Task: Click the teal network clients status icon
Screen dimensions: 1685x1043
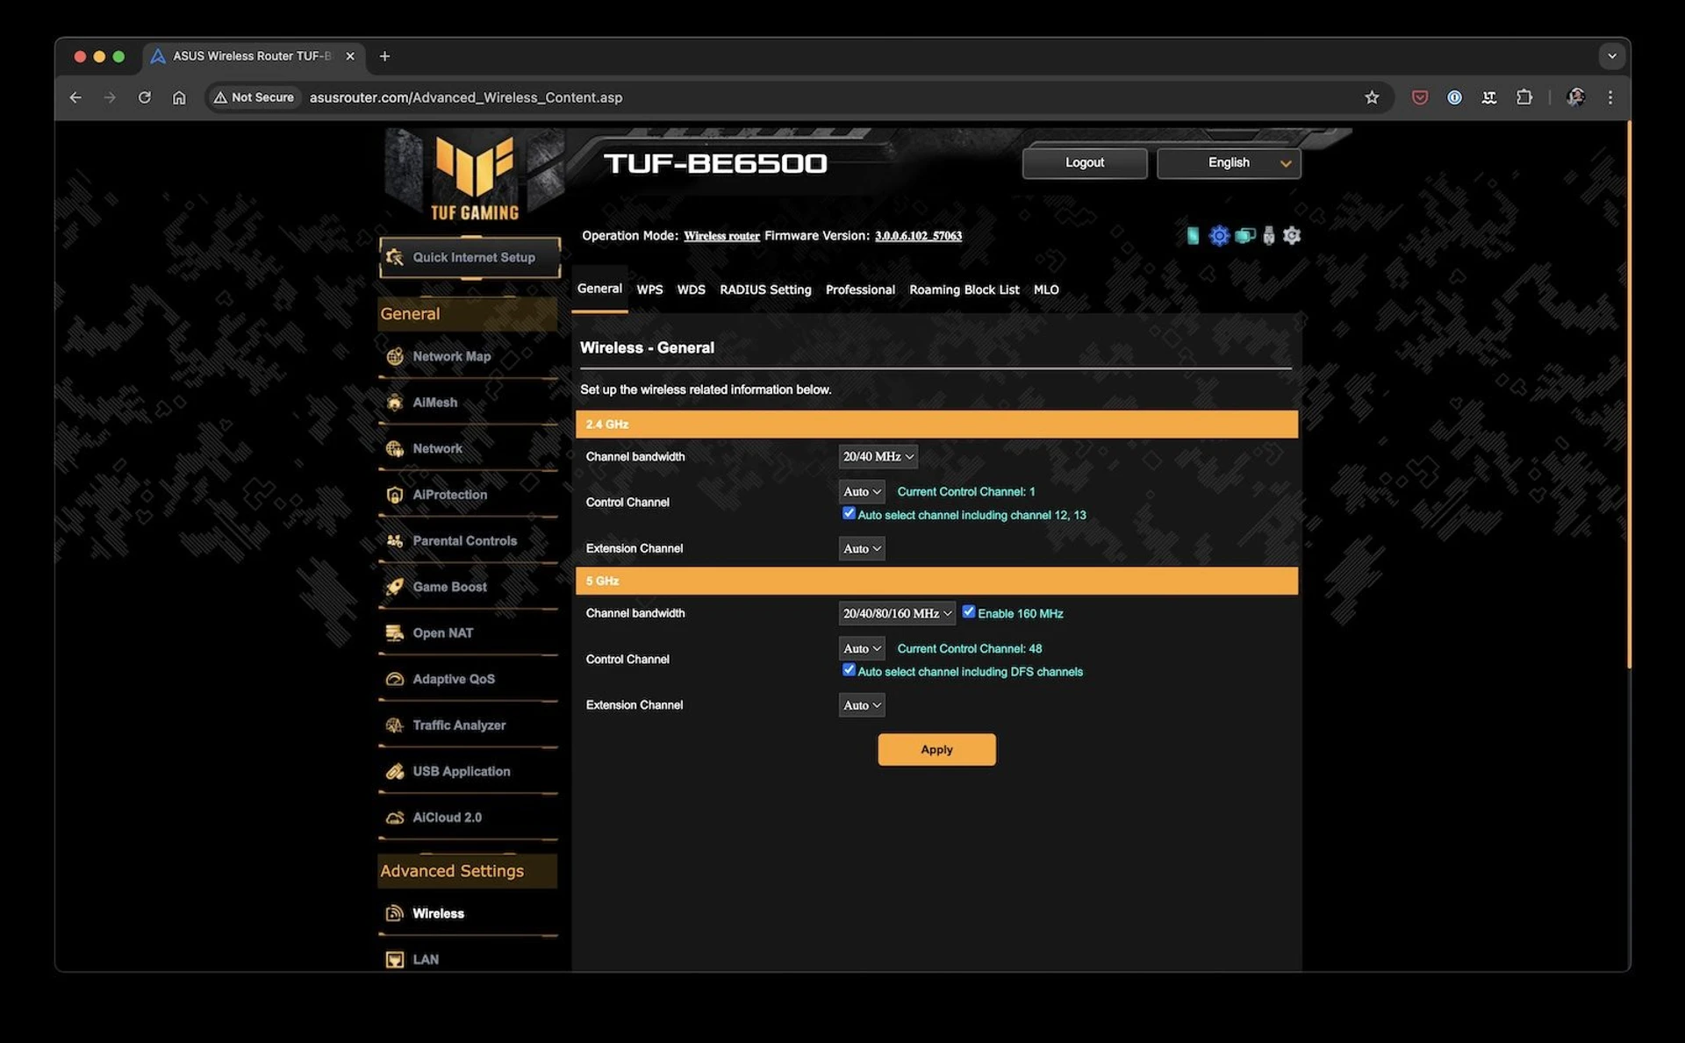Action: tap(1244, 235)
